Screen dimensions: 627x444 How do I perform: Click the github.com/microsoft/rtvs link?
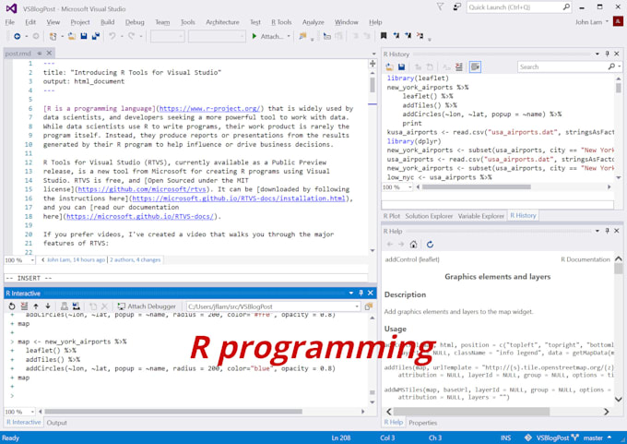pyautogui.click(x=142, y=189)
